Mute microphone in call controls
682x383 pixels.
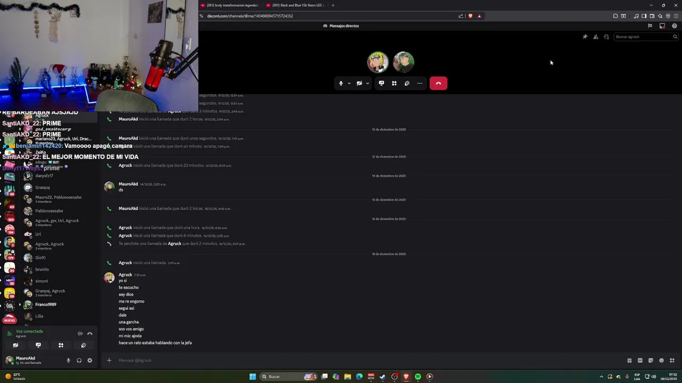tap(341, 83)
